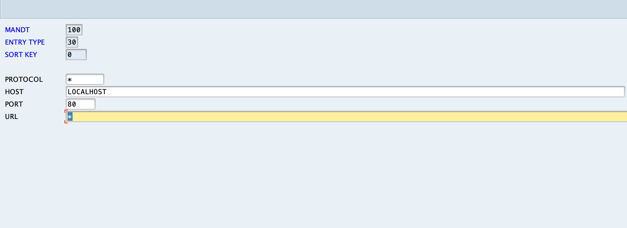Click the blue SORT KEY label

pyautogui.click(x=21, y=55)
